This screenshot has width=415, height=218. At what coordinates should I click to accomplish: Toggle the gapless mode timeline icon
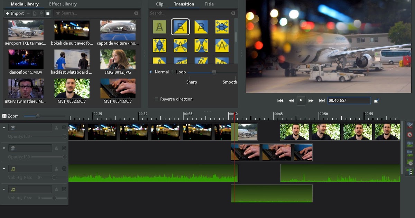pyautogui.click(x=410, y=172)
